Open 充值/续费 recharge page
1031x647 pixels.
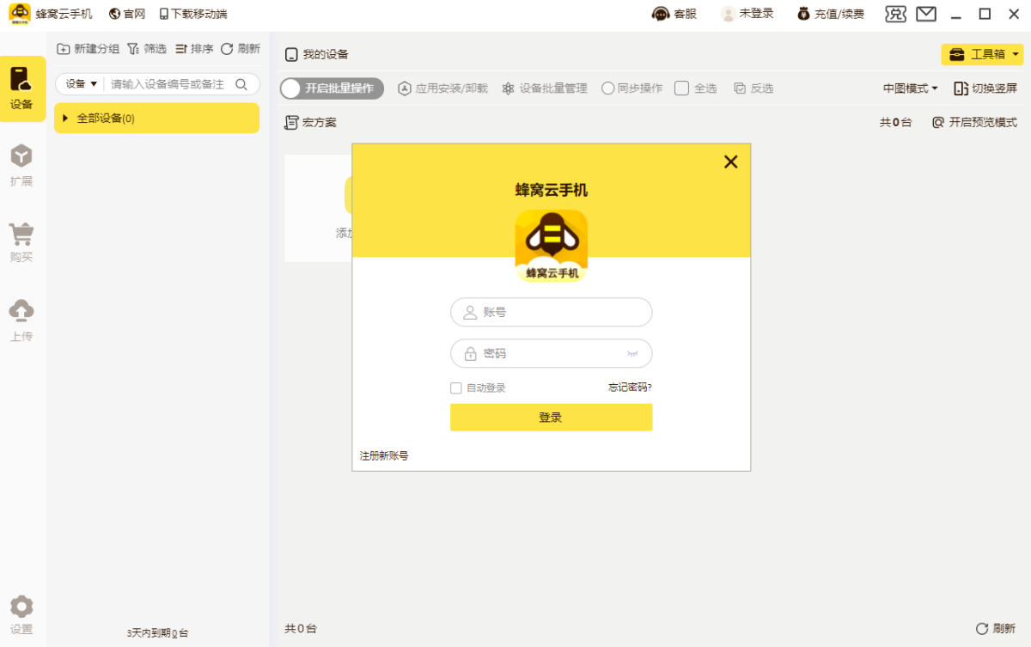pyautogui.click(x=831, y=14)
